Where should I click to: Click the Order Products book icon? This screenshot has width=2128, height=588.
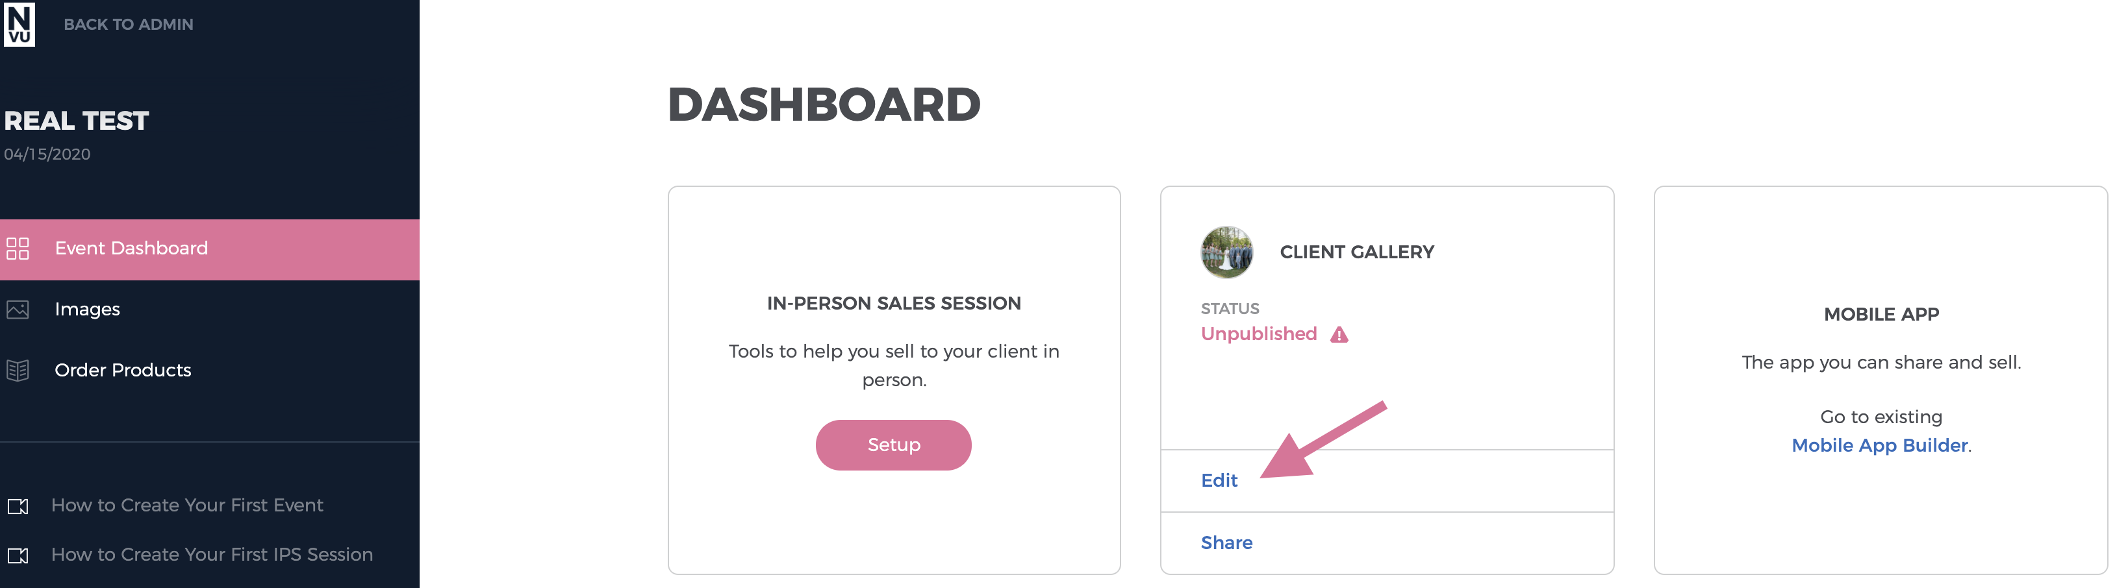pyautogui.click(x=18, y=371)
